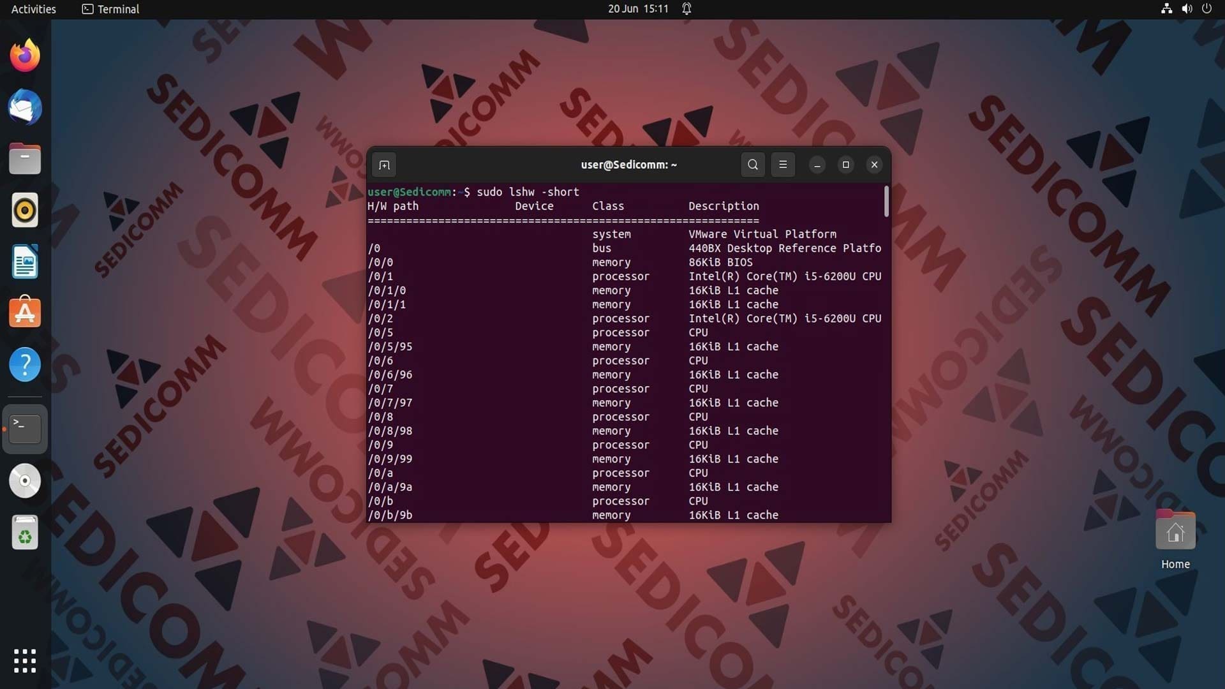Open the Activities overview
Viewport: 1225px width, 689px height.
tap(34, 9)
